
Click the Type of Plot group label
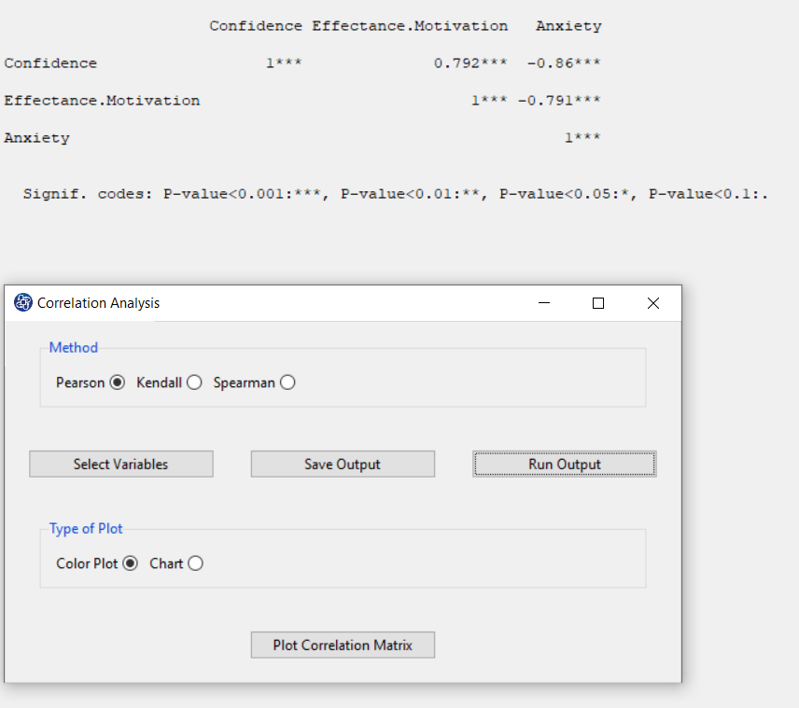pos(86,529)
